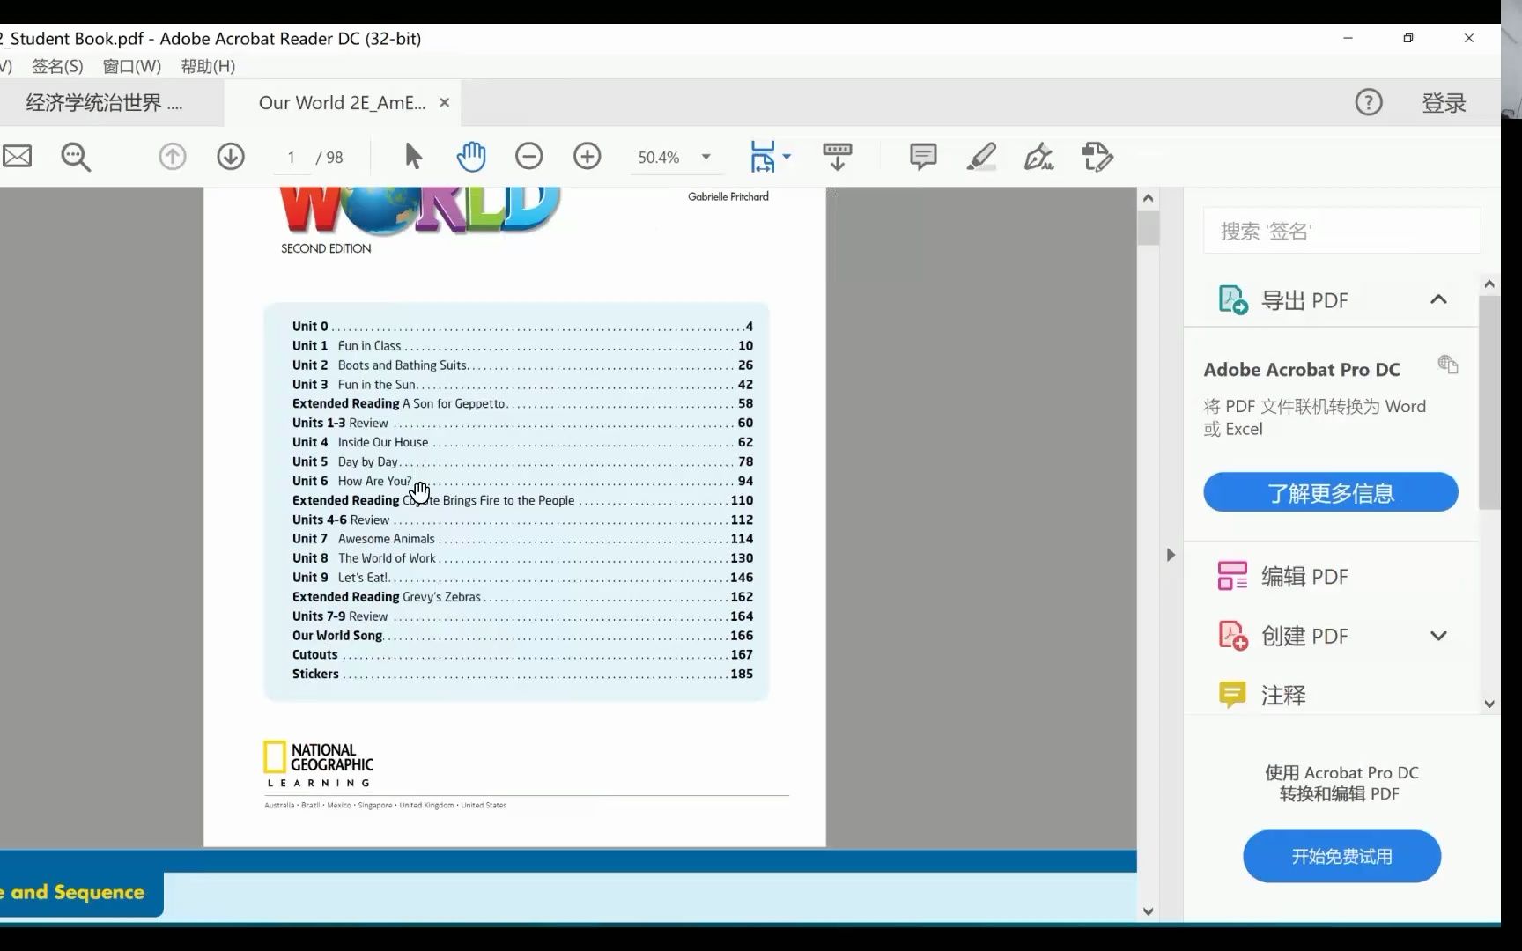The width and height of the screenshot is (1522, 951).
Task: Click Unit 7 Awesome Animals entry
Action: tap(522, 539)
